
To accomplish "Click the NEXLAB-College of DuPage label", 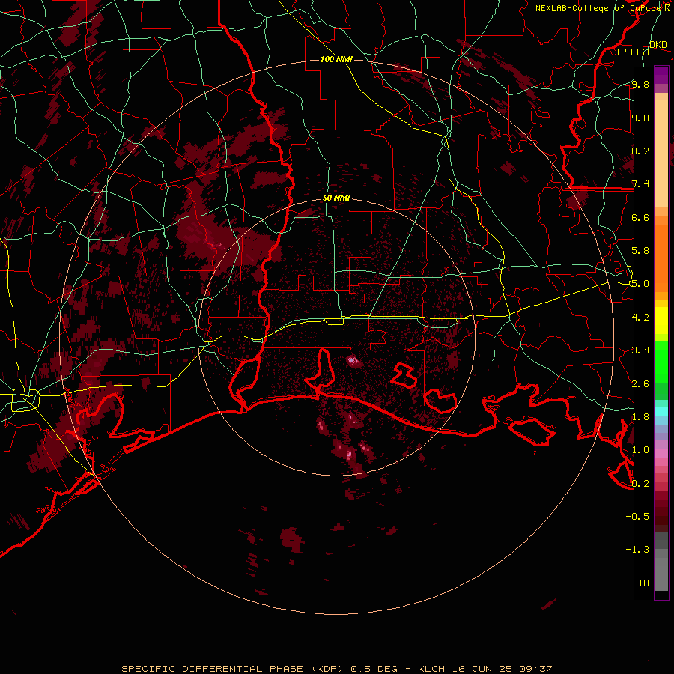I will pyautogui.click(x=599, y=8).
